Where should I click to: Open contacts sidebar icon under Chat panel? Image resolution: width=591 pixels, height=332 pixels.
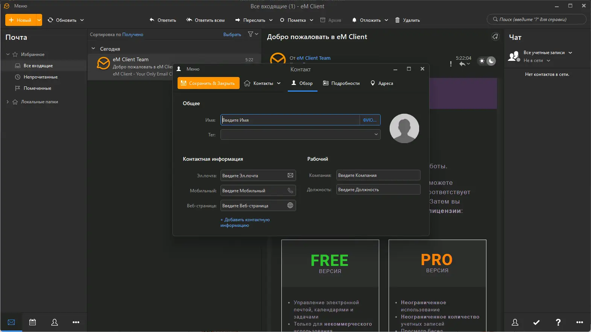[x=515, y=322]
